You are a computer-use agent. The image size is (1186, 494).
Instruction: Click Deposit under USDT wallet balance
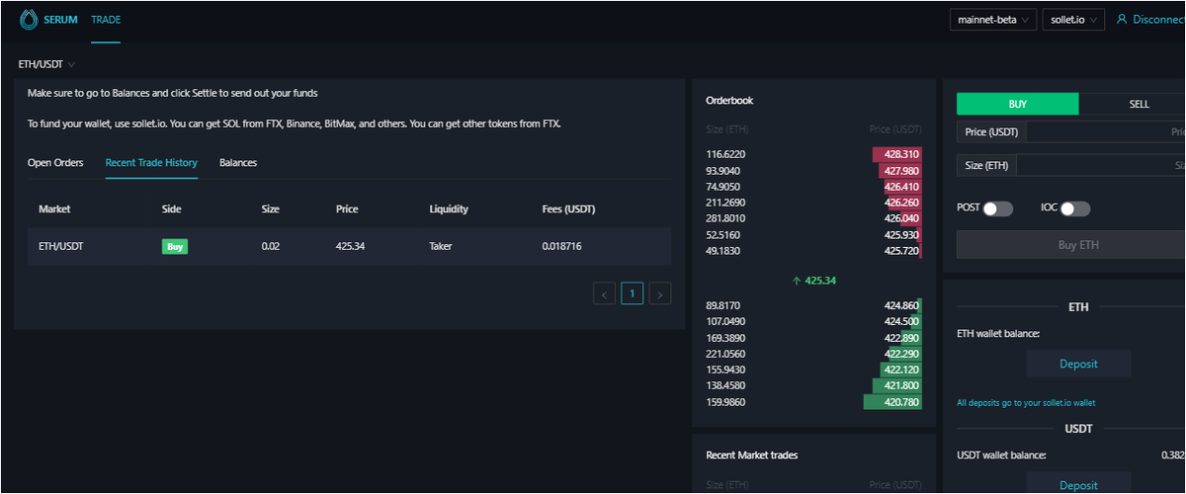coord(1078,484)
